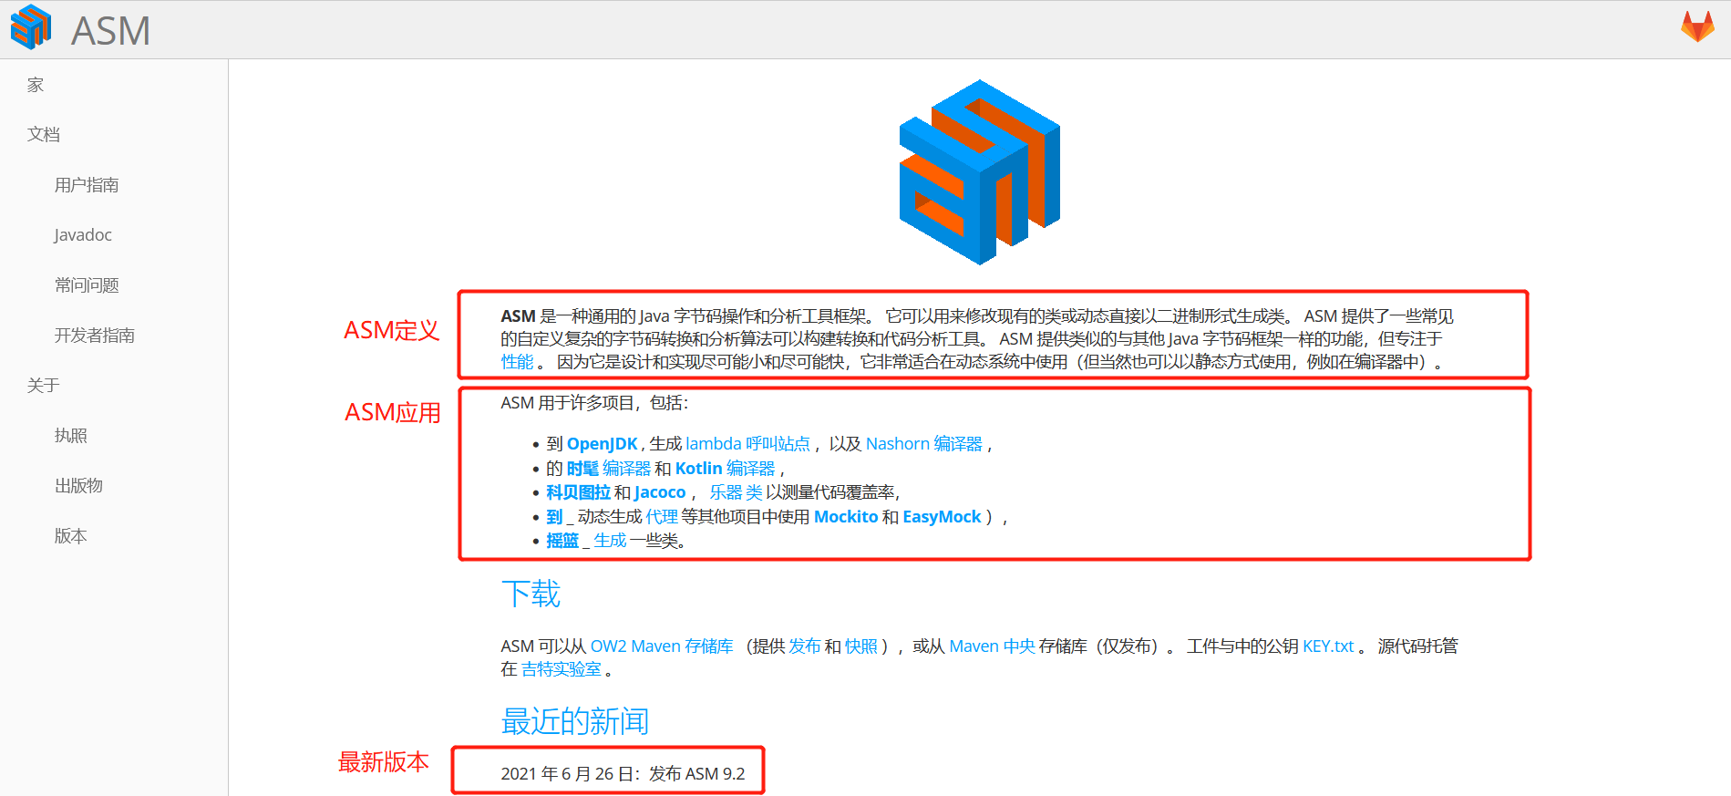
Task: Click the ASM header title text
Action: tap(110, 31)
